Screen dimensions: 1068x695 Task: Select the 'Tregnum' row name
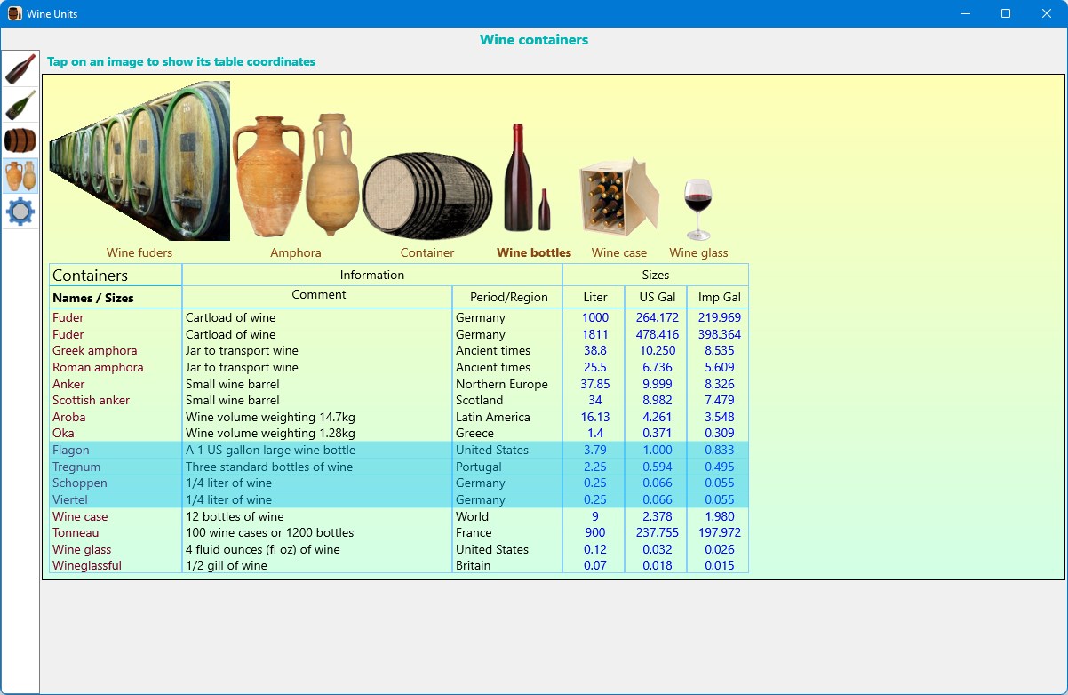point(76,467)
